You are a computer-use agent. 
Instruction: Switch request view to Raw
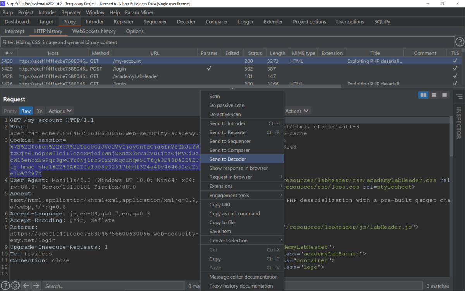coord(26,111)
